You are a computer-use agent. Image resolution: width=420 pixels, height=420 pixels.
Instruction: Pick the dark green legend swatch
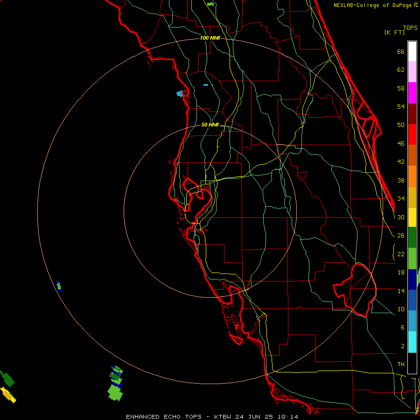[x=412, y=238]
